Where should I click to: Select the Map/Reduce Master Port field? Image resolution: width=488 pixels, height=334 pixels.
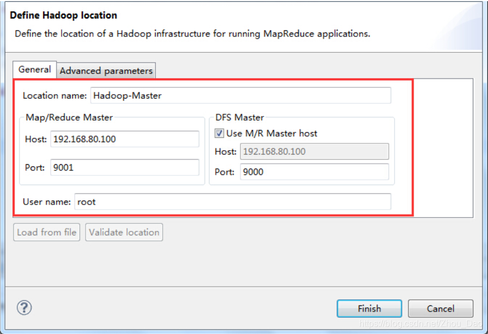coord(124,167)
